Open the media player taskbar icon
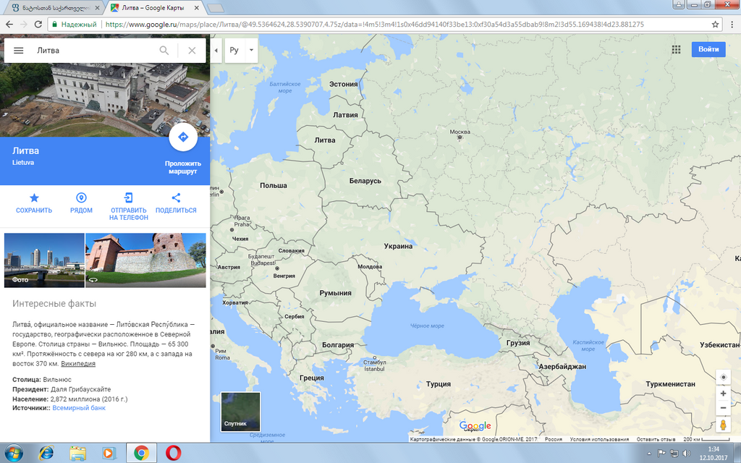This screenshot has width=741, height=463. tap(109, 453)
